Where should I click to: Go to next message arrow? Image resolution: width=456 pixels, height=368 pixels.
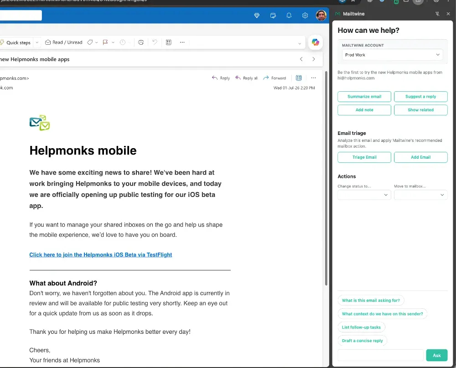(314, 59)
